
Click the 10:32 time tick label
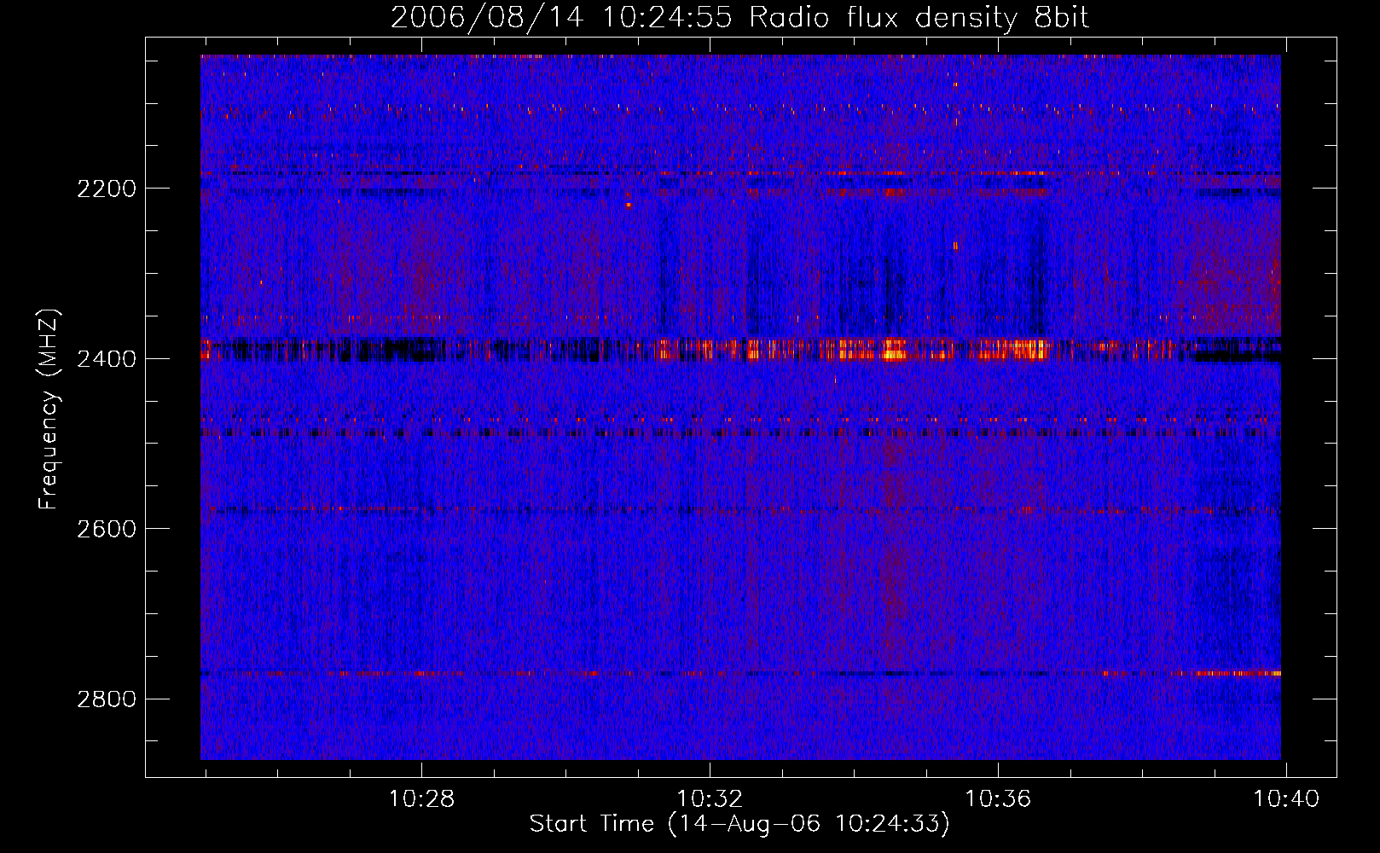point(710,799)
